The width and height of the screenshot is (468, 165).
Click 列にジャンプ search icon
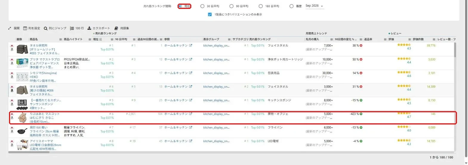(46, 28)
